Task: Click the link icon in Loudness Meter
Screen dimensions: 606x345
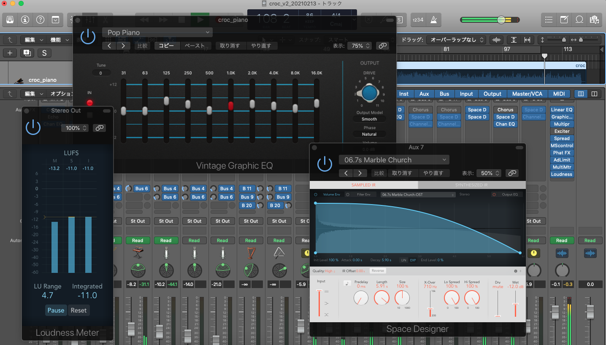Action: (x=99, y=128)
